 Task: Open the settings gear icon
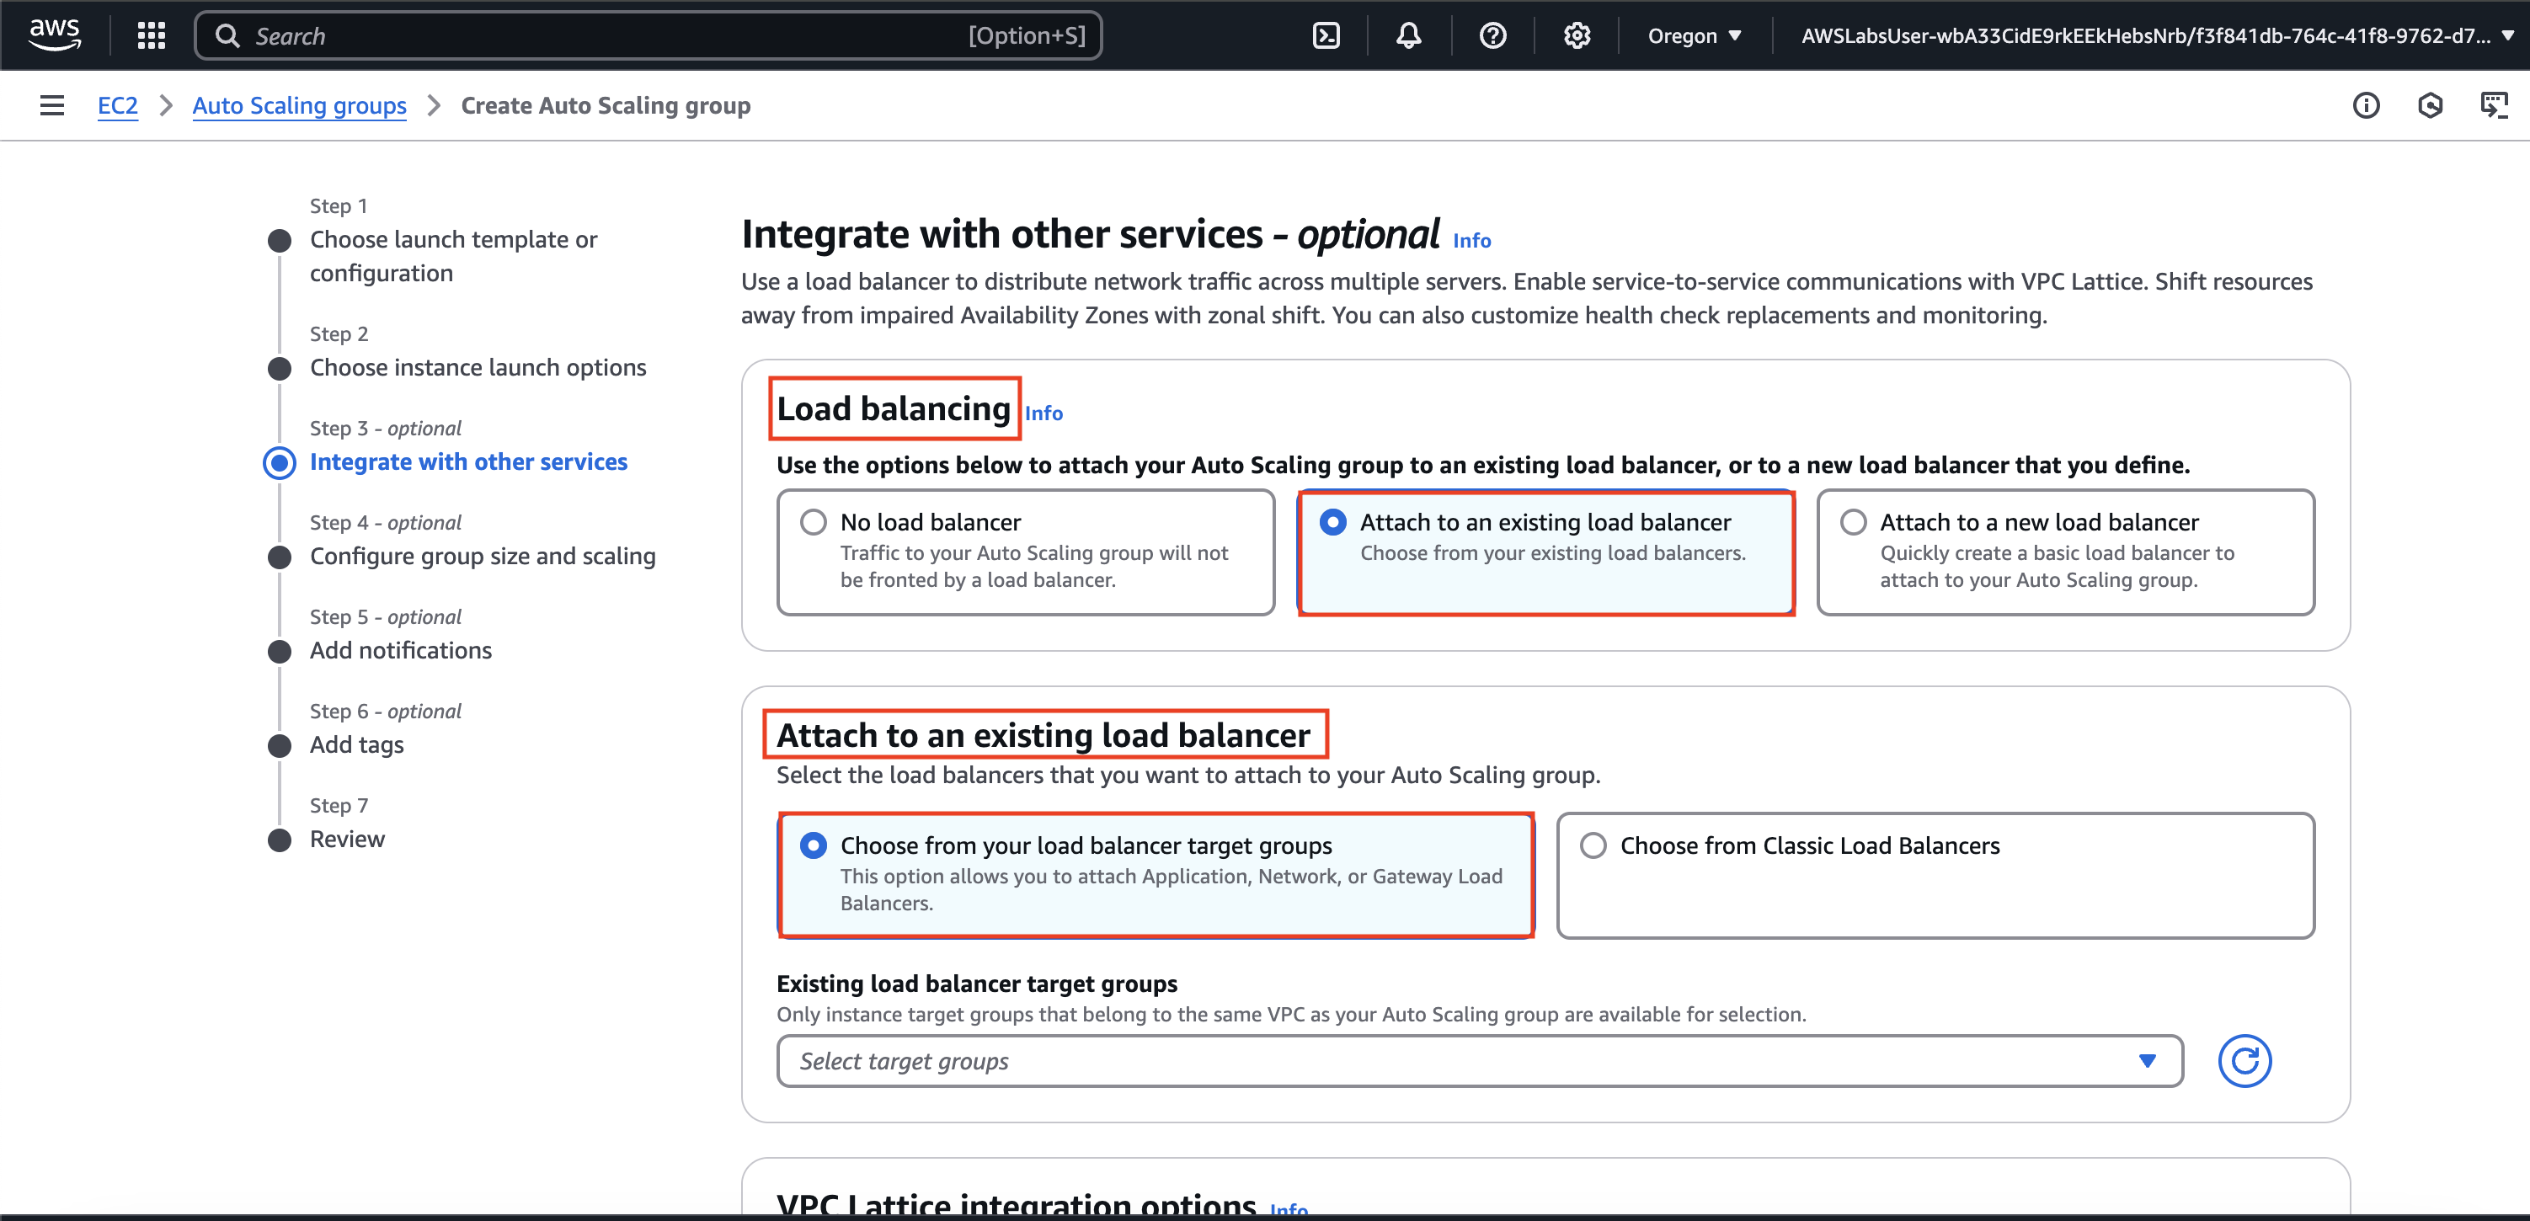(x=1577, y=36)
